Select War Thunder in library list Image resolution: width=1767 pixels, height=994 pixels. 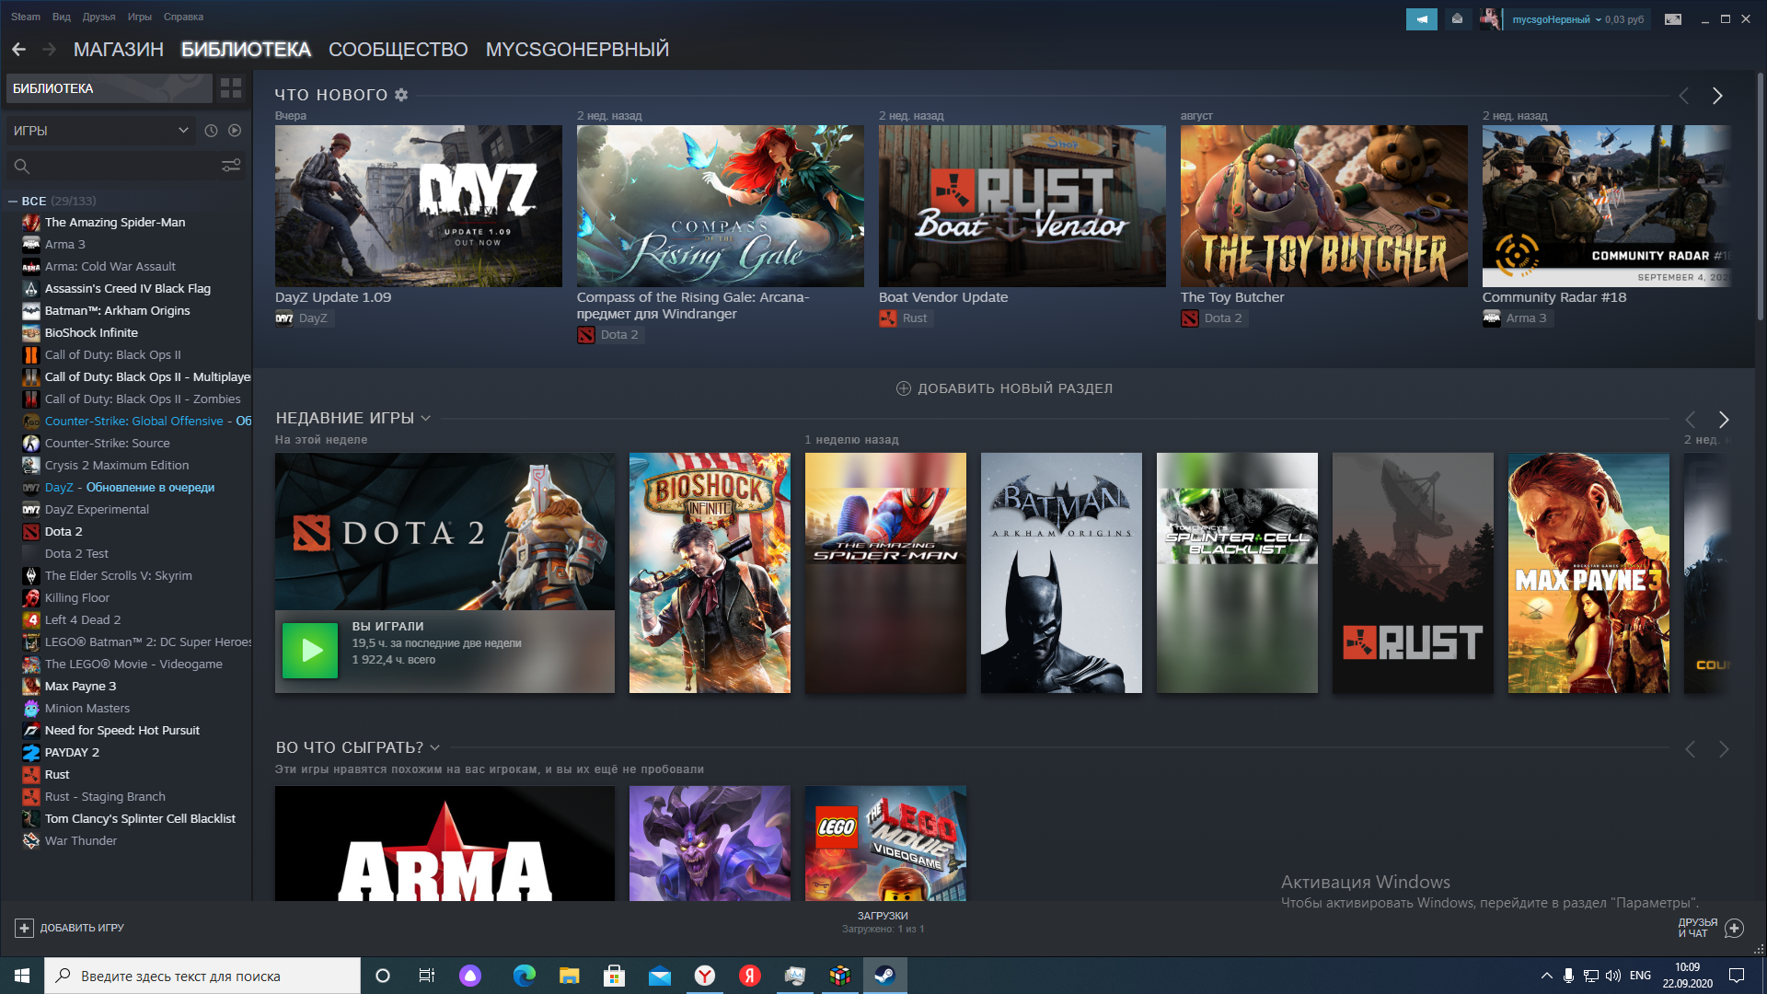click(135, 840)
